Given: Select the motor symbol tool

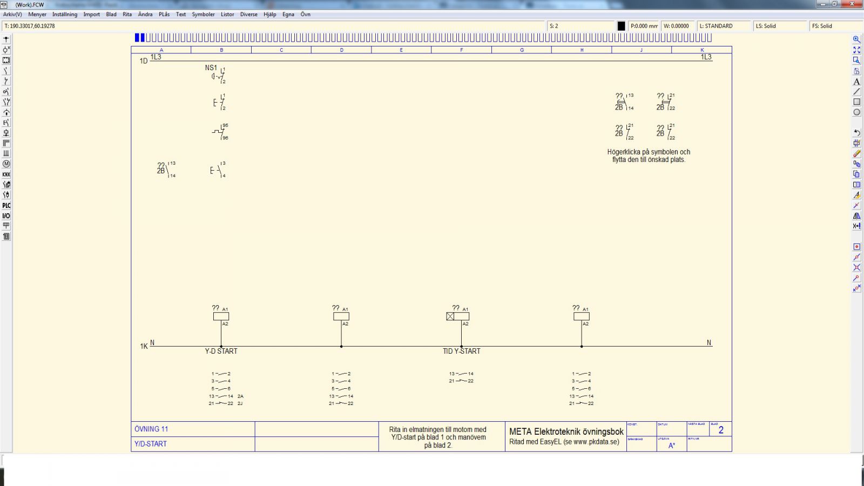Looking at the screenshot, I should click(x=6, y=164).
